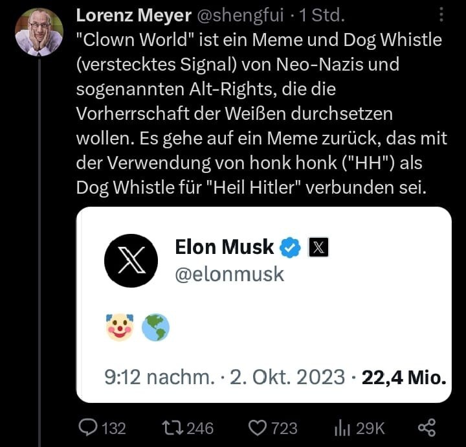
Task: Click the retweet arrows icon
Action: (x=172, y=428)
